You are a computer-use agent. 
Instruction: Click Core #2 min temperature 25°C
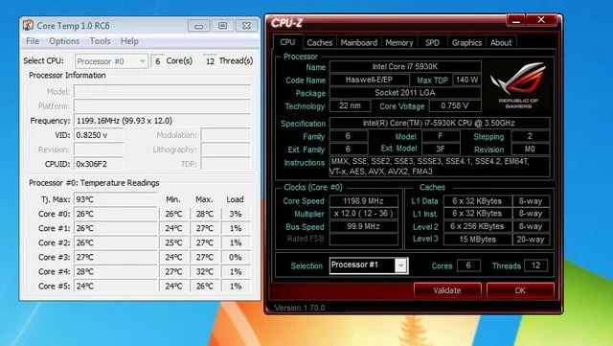173,242
